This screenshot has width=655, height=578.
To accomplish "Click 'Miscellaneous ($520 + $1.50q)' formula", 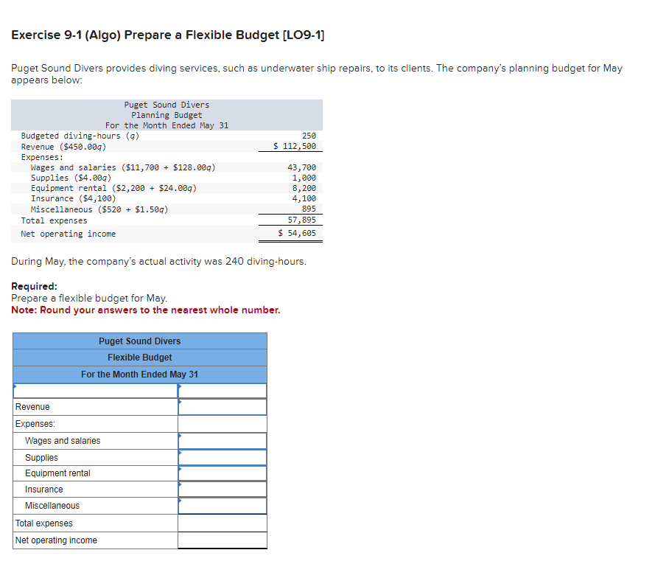I will point(99,209).
